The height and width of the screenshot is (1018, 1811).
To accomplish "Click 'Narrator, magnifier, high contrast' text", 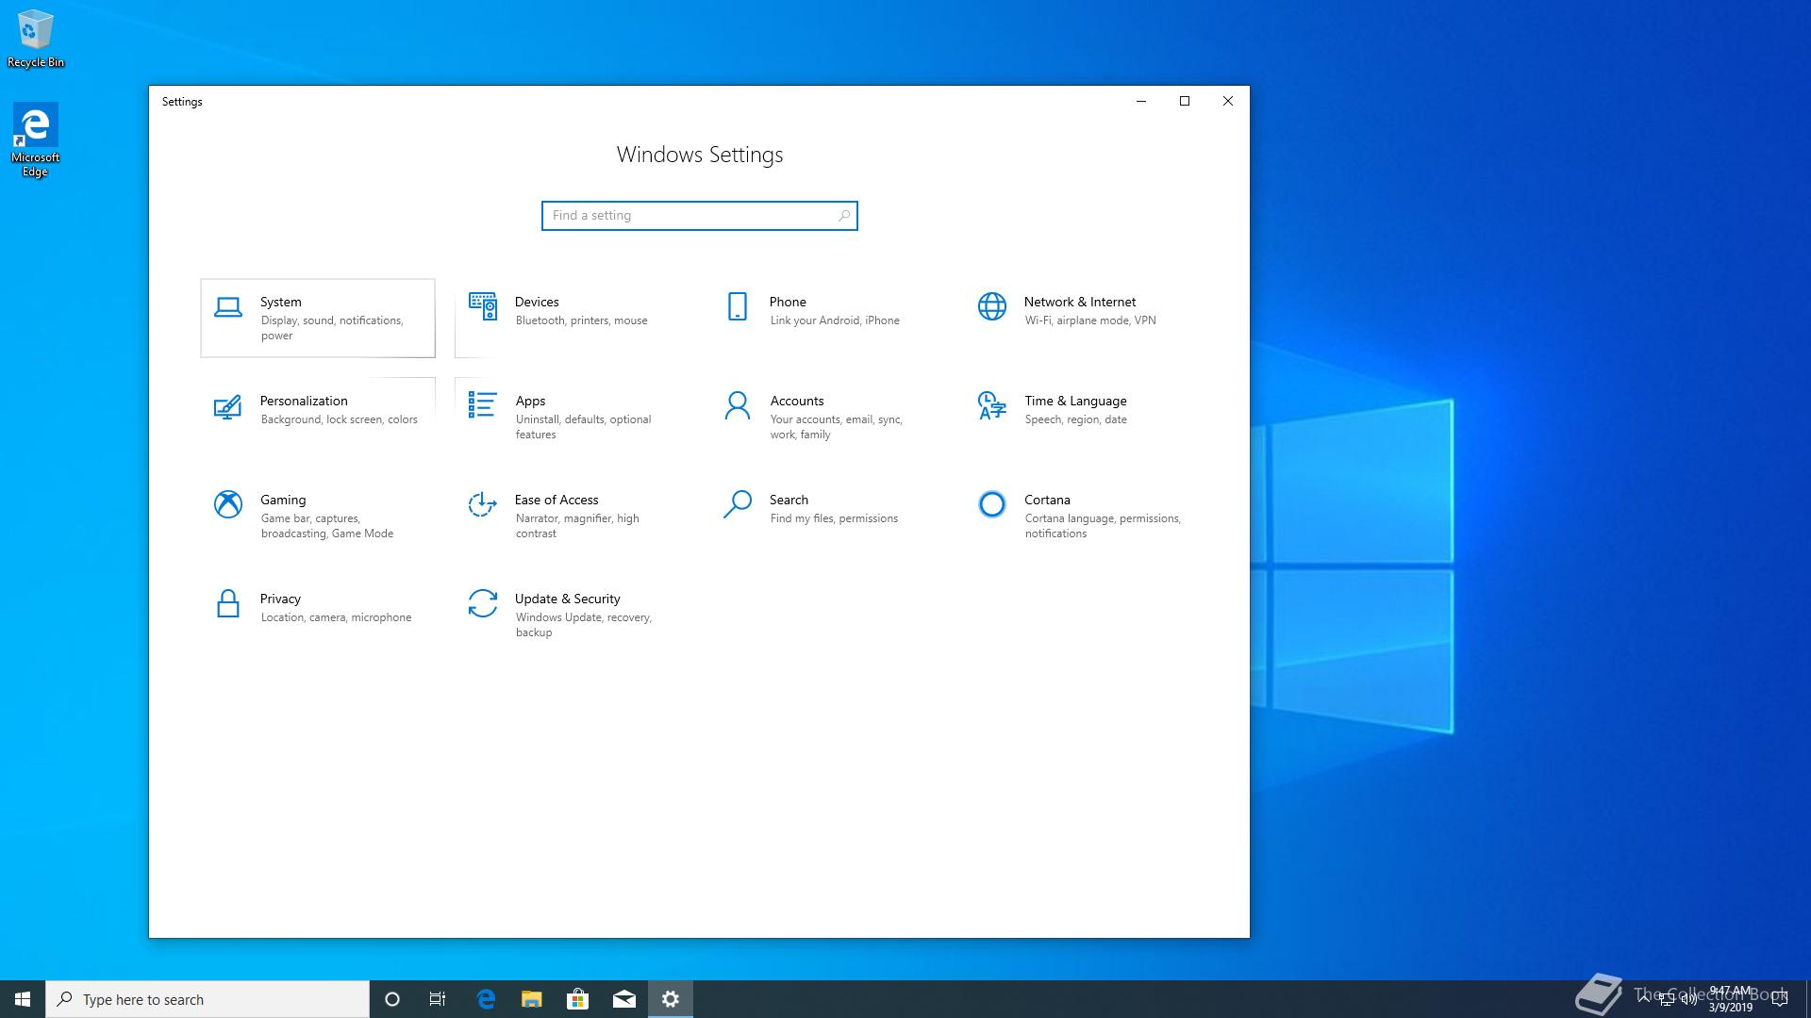I will click(577, 526).
